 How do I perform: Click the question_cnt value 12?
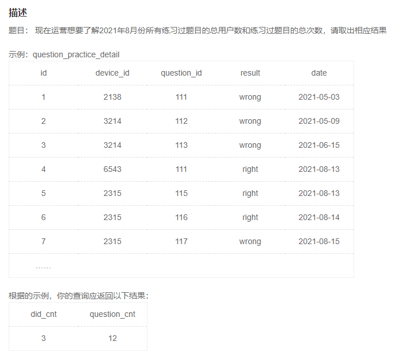coord(112,338)
